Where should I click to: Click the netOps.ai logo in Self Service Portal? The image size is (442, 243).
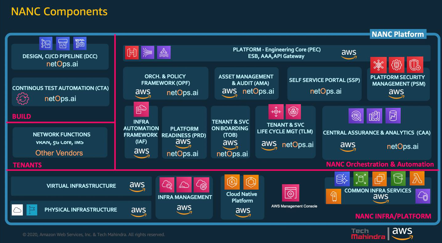coord(326,91)
